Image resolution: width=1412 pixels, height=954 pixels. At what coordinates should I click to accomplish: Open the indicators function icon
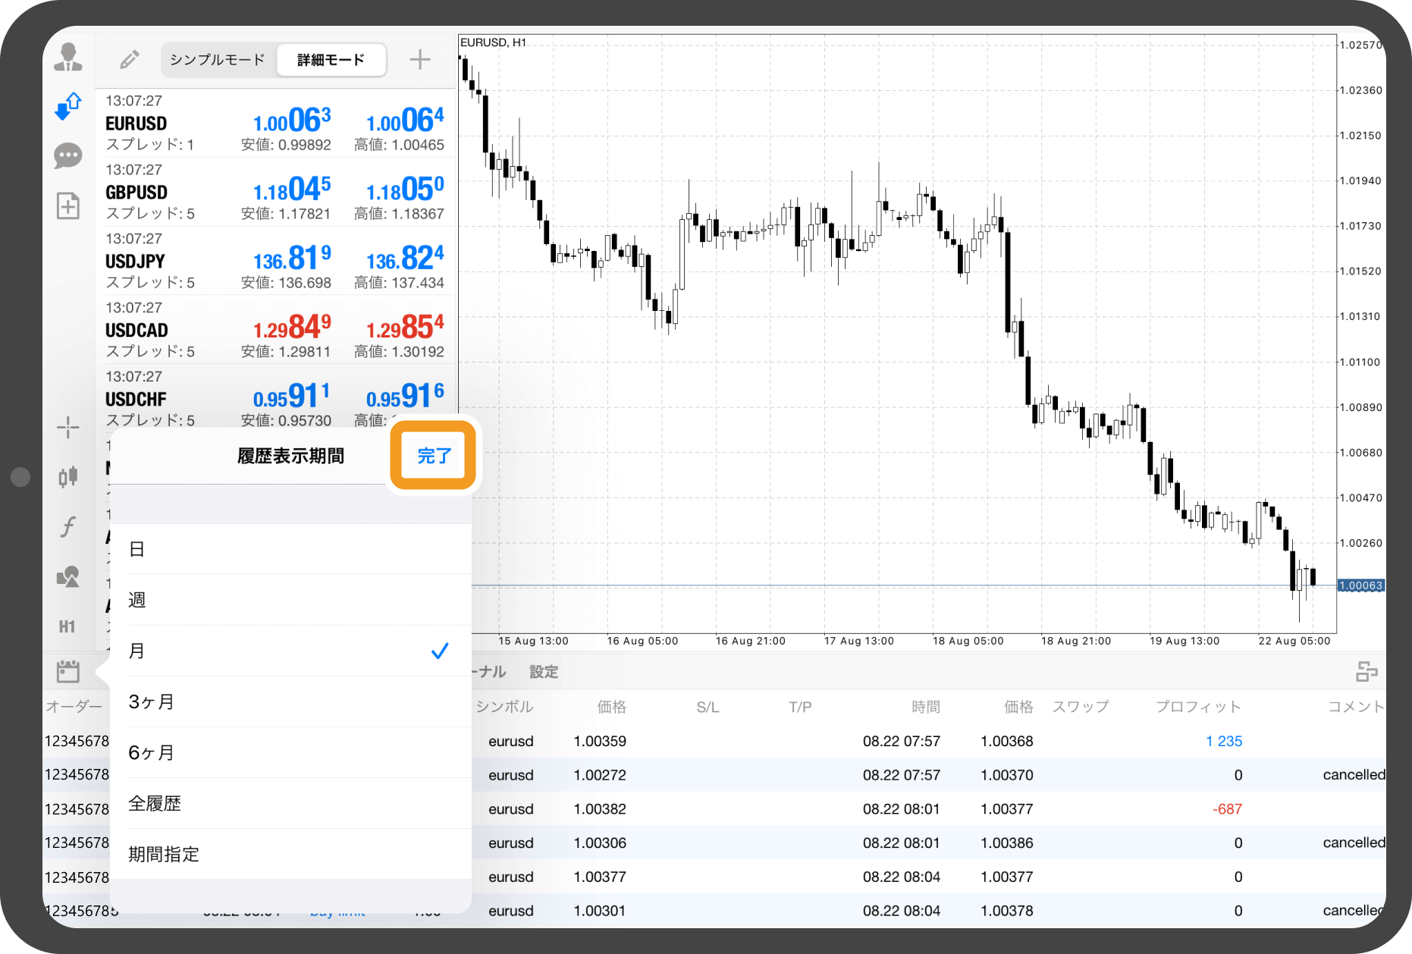point(68,526)
